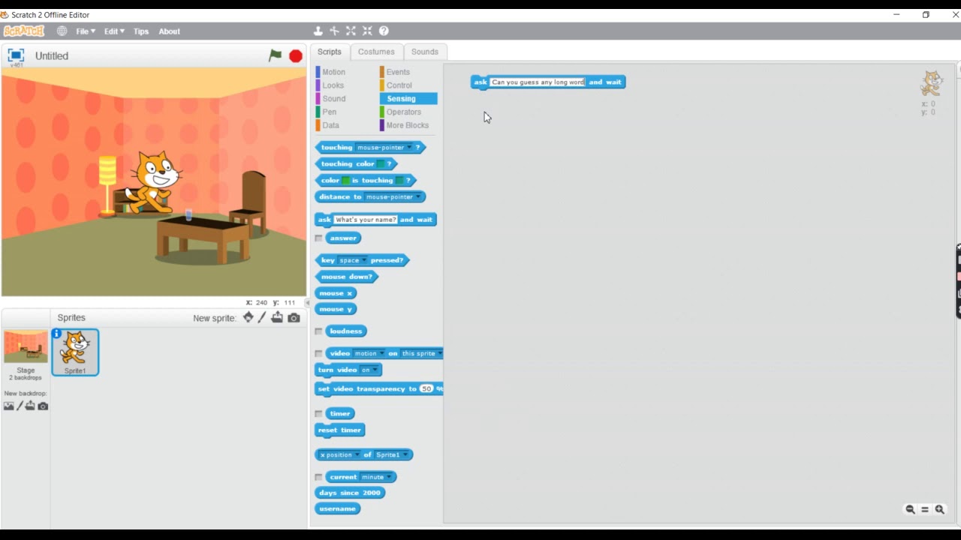The height and width of the screenshot is (540, 961).
Task: Pick second color in color is touching block
Action: tap(401, 181)
